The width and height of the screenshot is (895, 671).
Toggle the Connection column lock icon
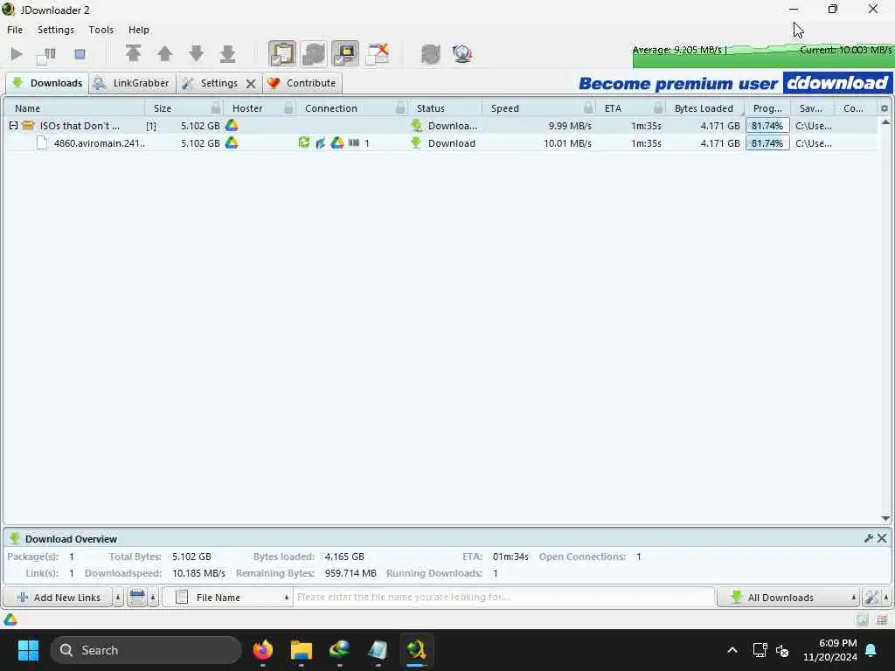tap(400, 107)
